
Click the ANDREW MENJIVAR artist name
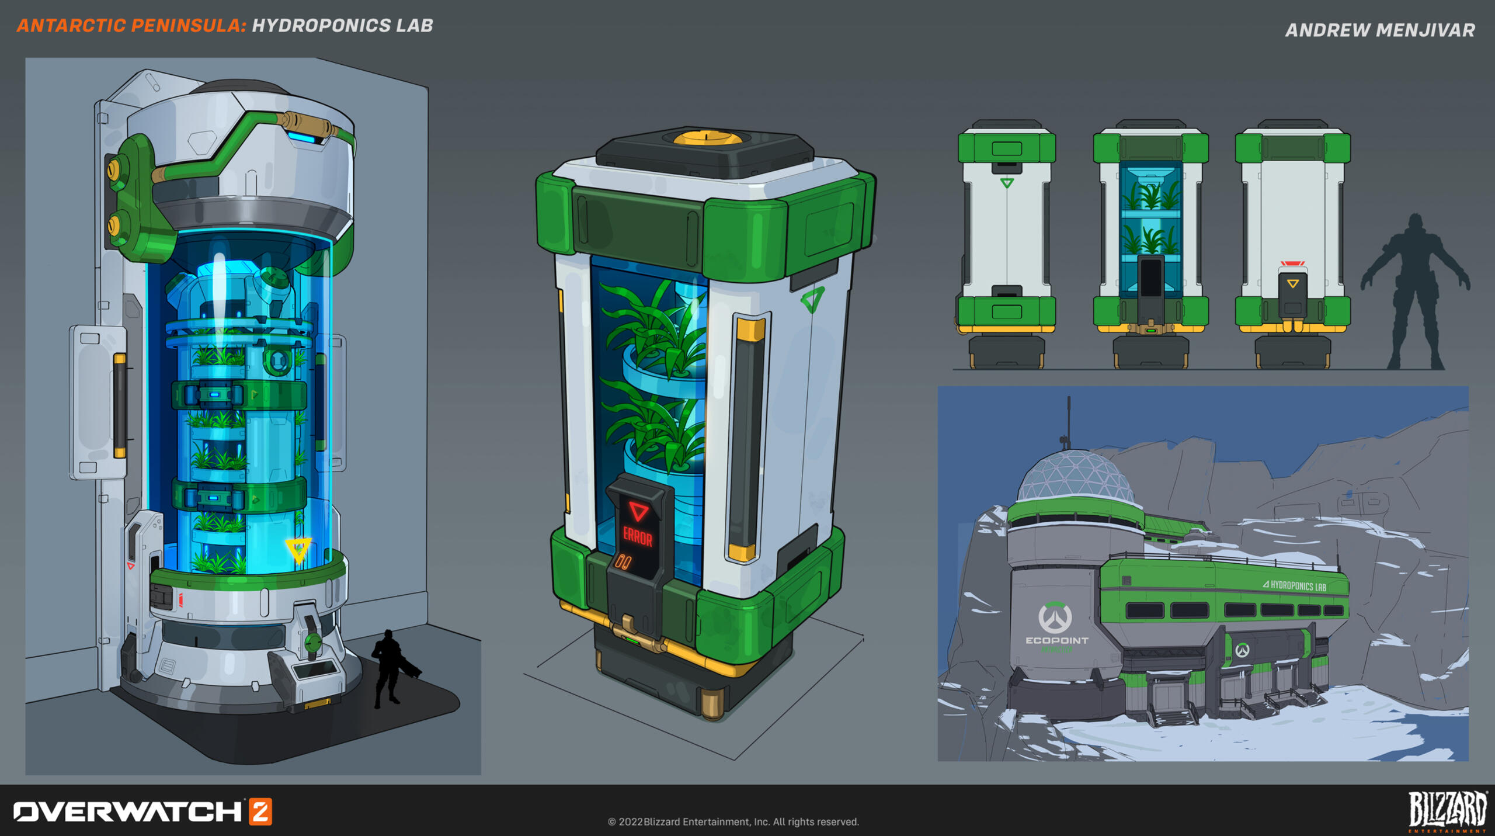[1379, 30]
